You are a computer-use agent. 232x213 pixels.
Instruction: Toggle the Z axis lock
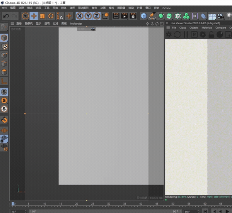(x=97, y=16)
